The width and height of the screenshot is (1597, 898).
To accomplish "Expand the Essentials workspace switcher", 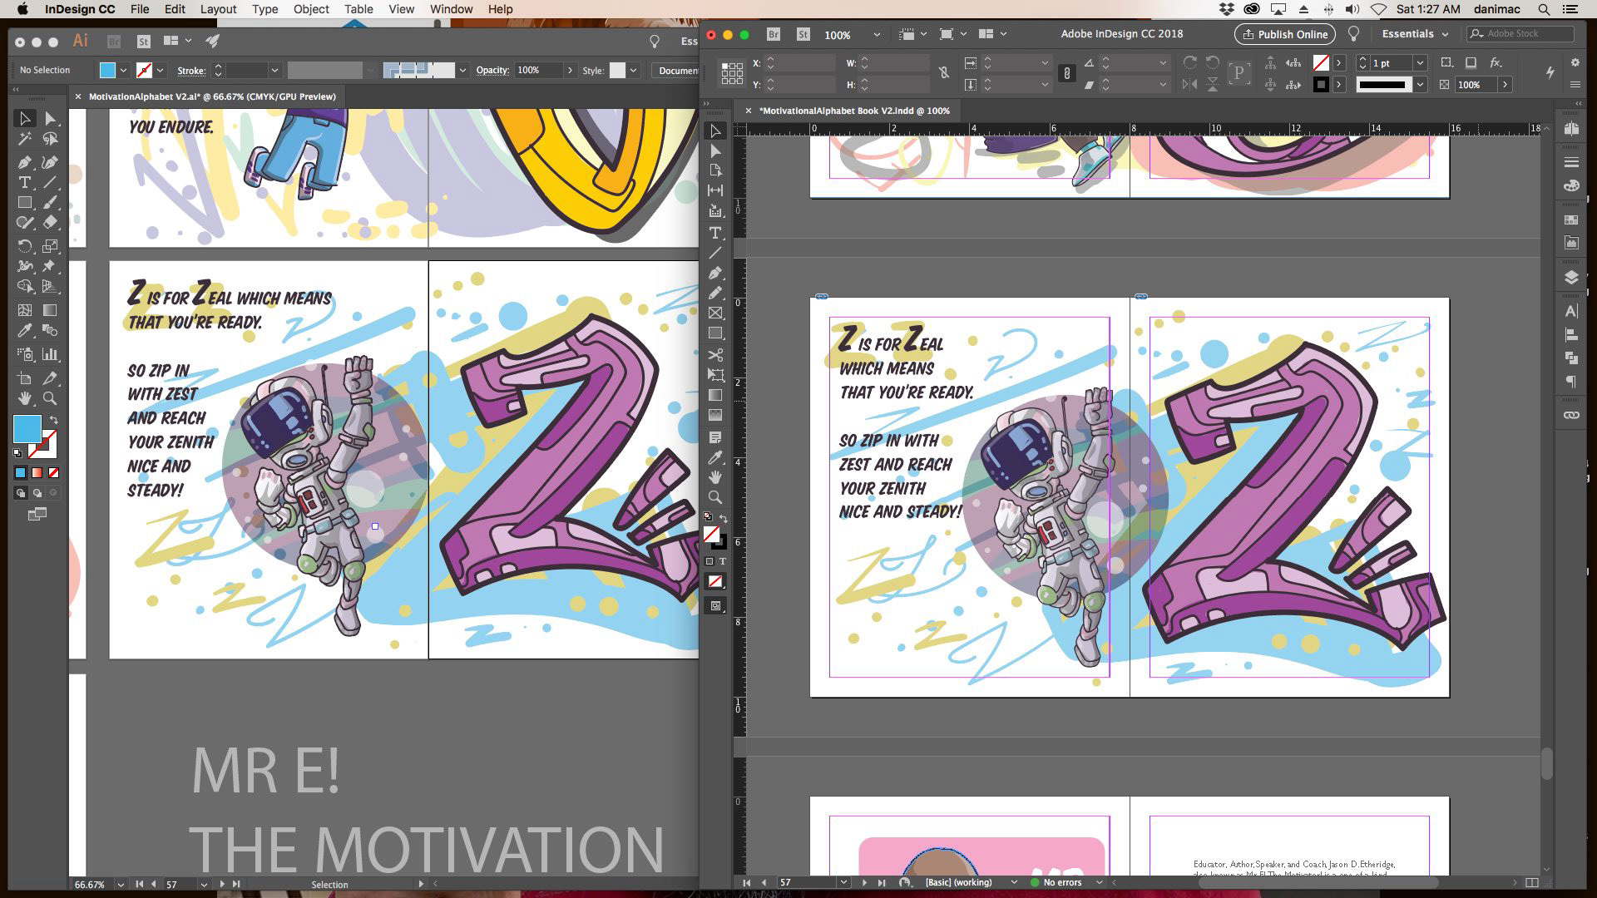I will [1415, 34].
